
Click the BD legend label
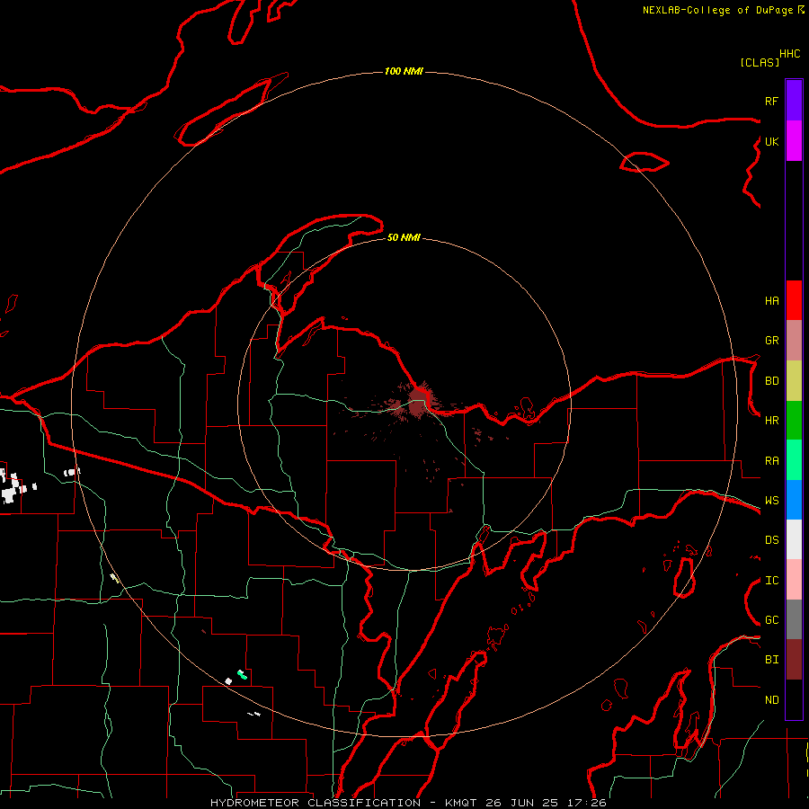(x=772, y=381)
